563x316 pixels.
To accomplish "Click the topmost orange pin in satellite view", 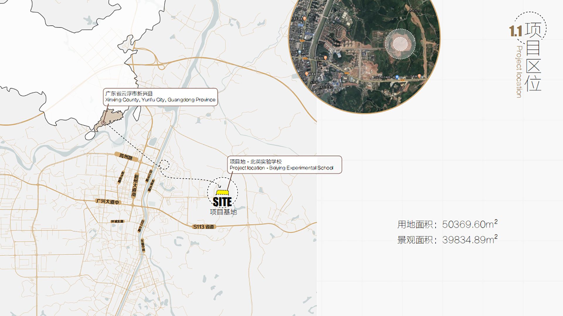I will click(x=304, y=18).
